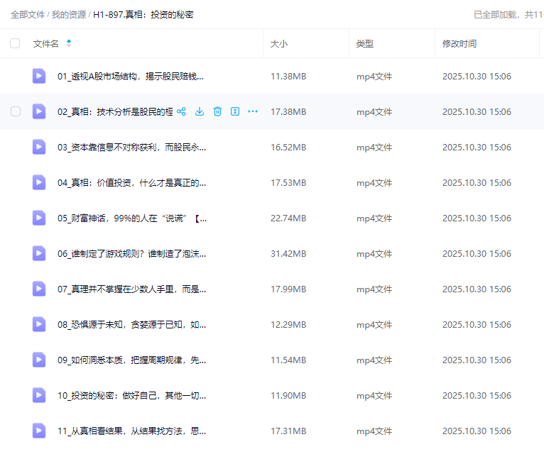Click the video icon of 02_真相：技术分析
Image resolution: width=544 pixels, height=454 pixels.
(x=39, y=111)
